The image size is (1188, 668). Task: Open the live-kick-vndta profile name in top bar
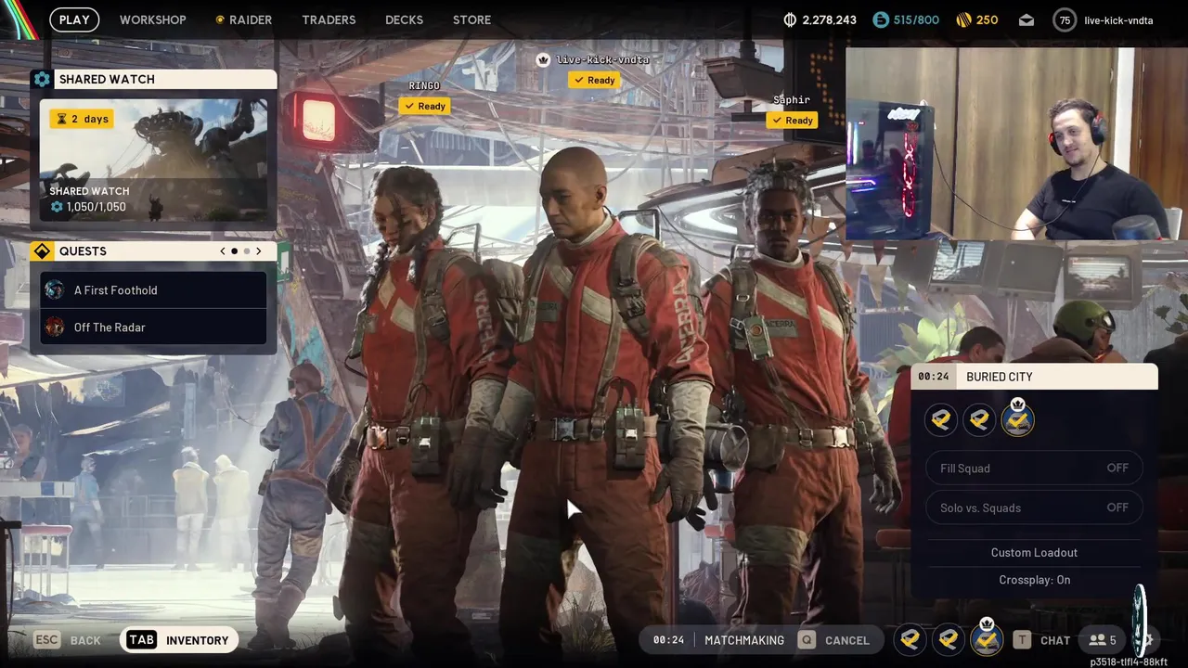point(1118,20)
